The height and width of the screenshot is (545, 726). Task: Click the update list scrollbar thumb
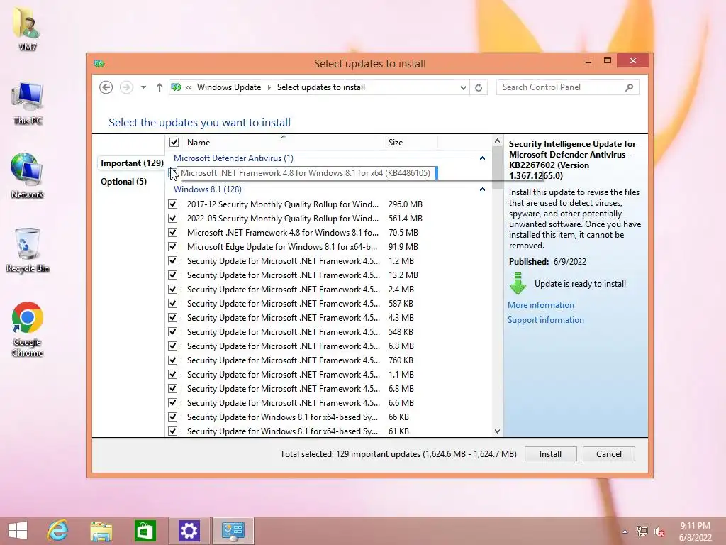(497, 167)
